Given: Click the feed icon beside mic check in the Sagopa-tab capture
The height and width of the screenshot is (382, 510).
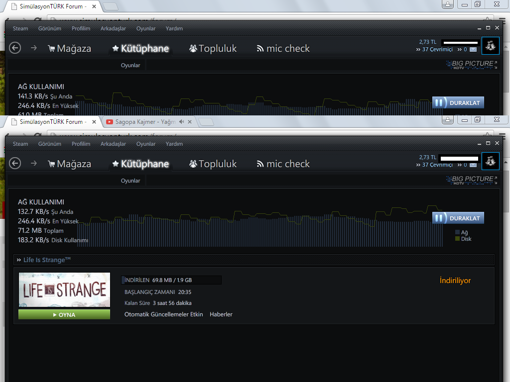Looking at the screenshot, I should pos(260,164).
